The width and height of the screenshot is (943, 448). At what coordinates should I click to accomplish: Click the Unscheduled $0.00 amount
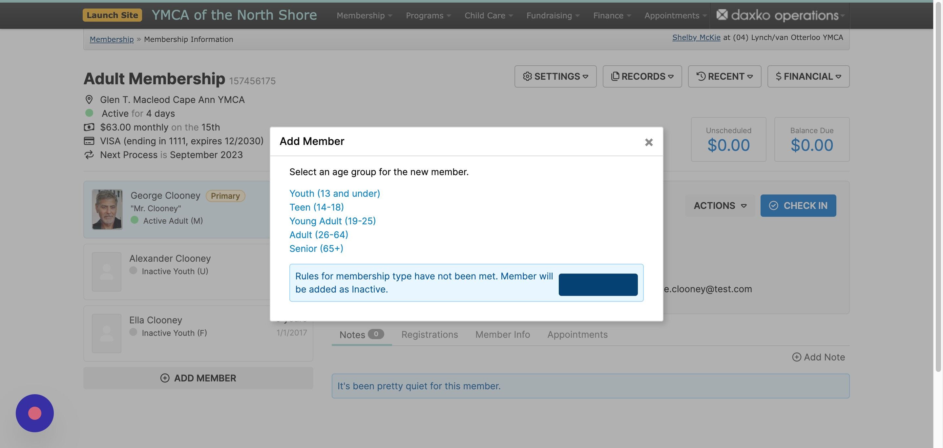(x=728, y=145)
